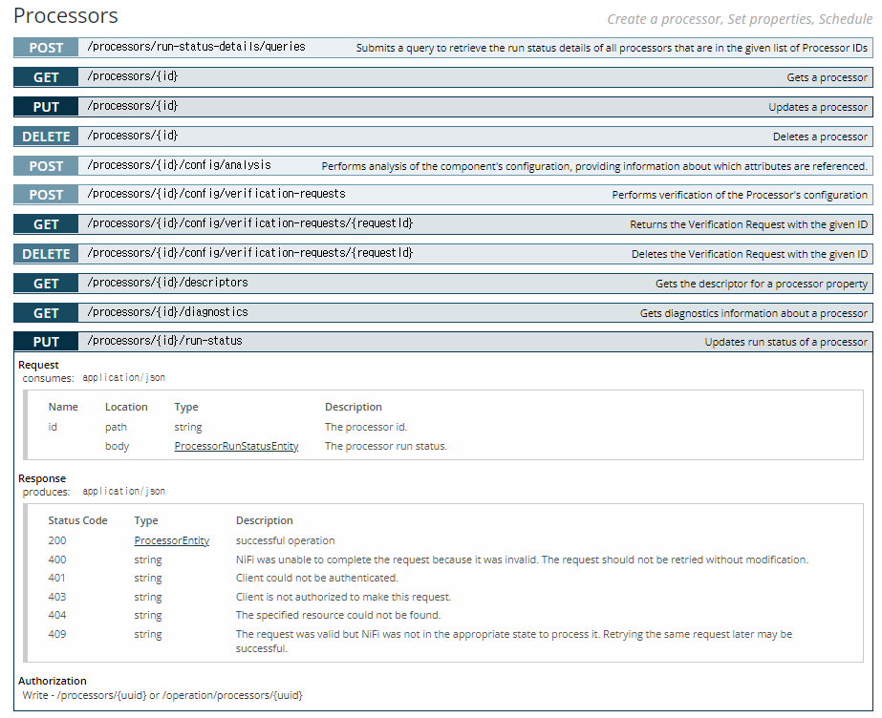Click the 'Location' column header
This screenshot has height=718, width=882.
click(x=126, y=407)
